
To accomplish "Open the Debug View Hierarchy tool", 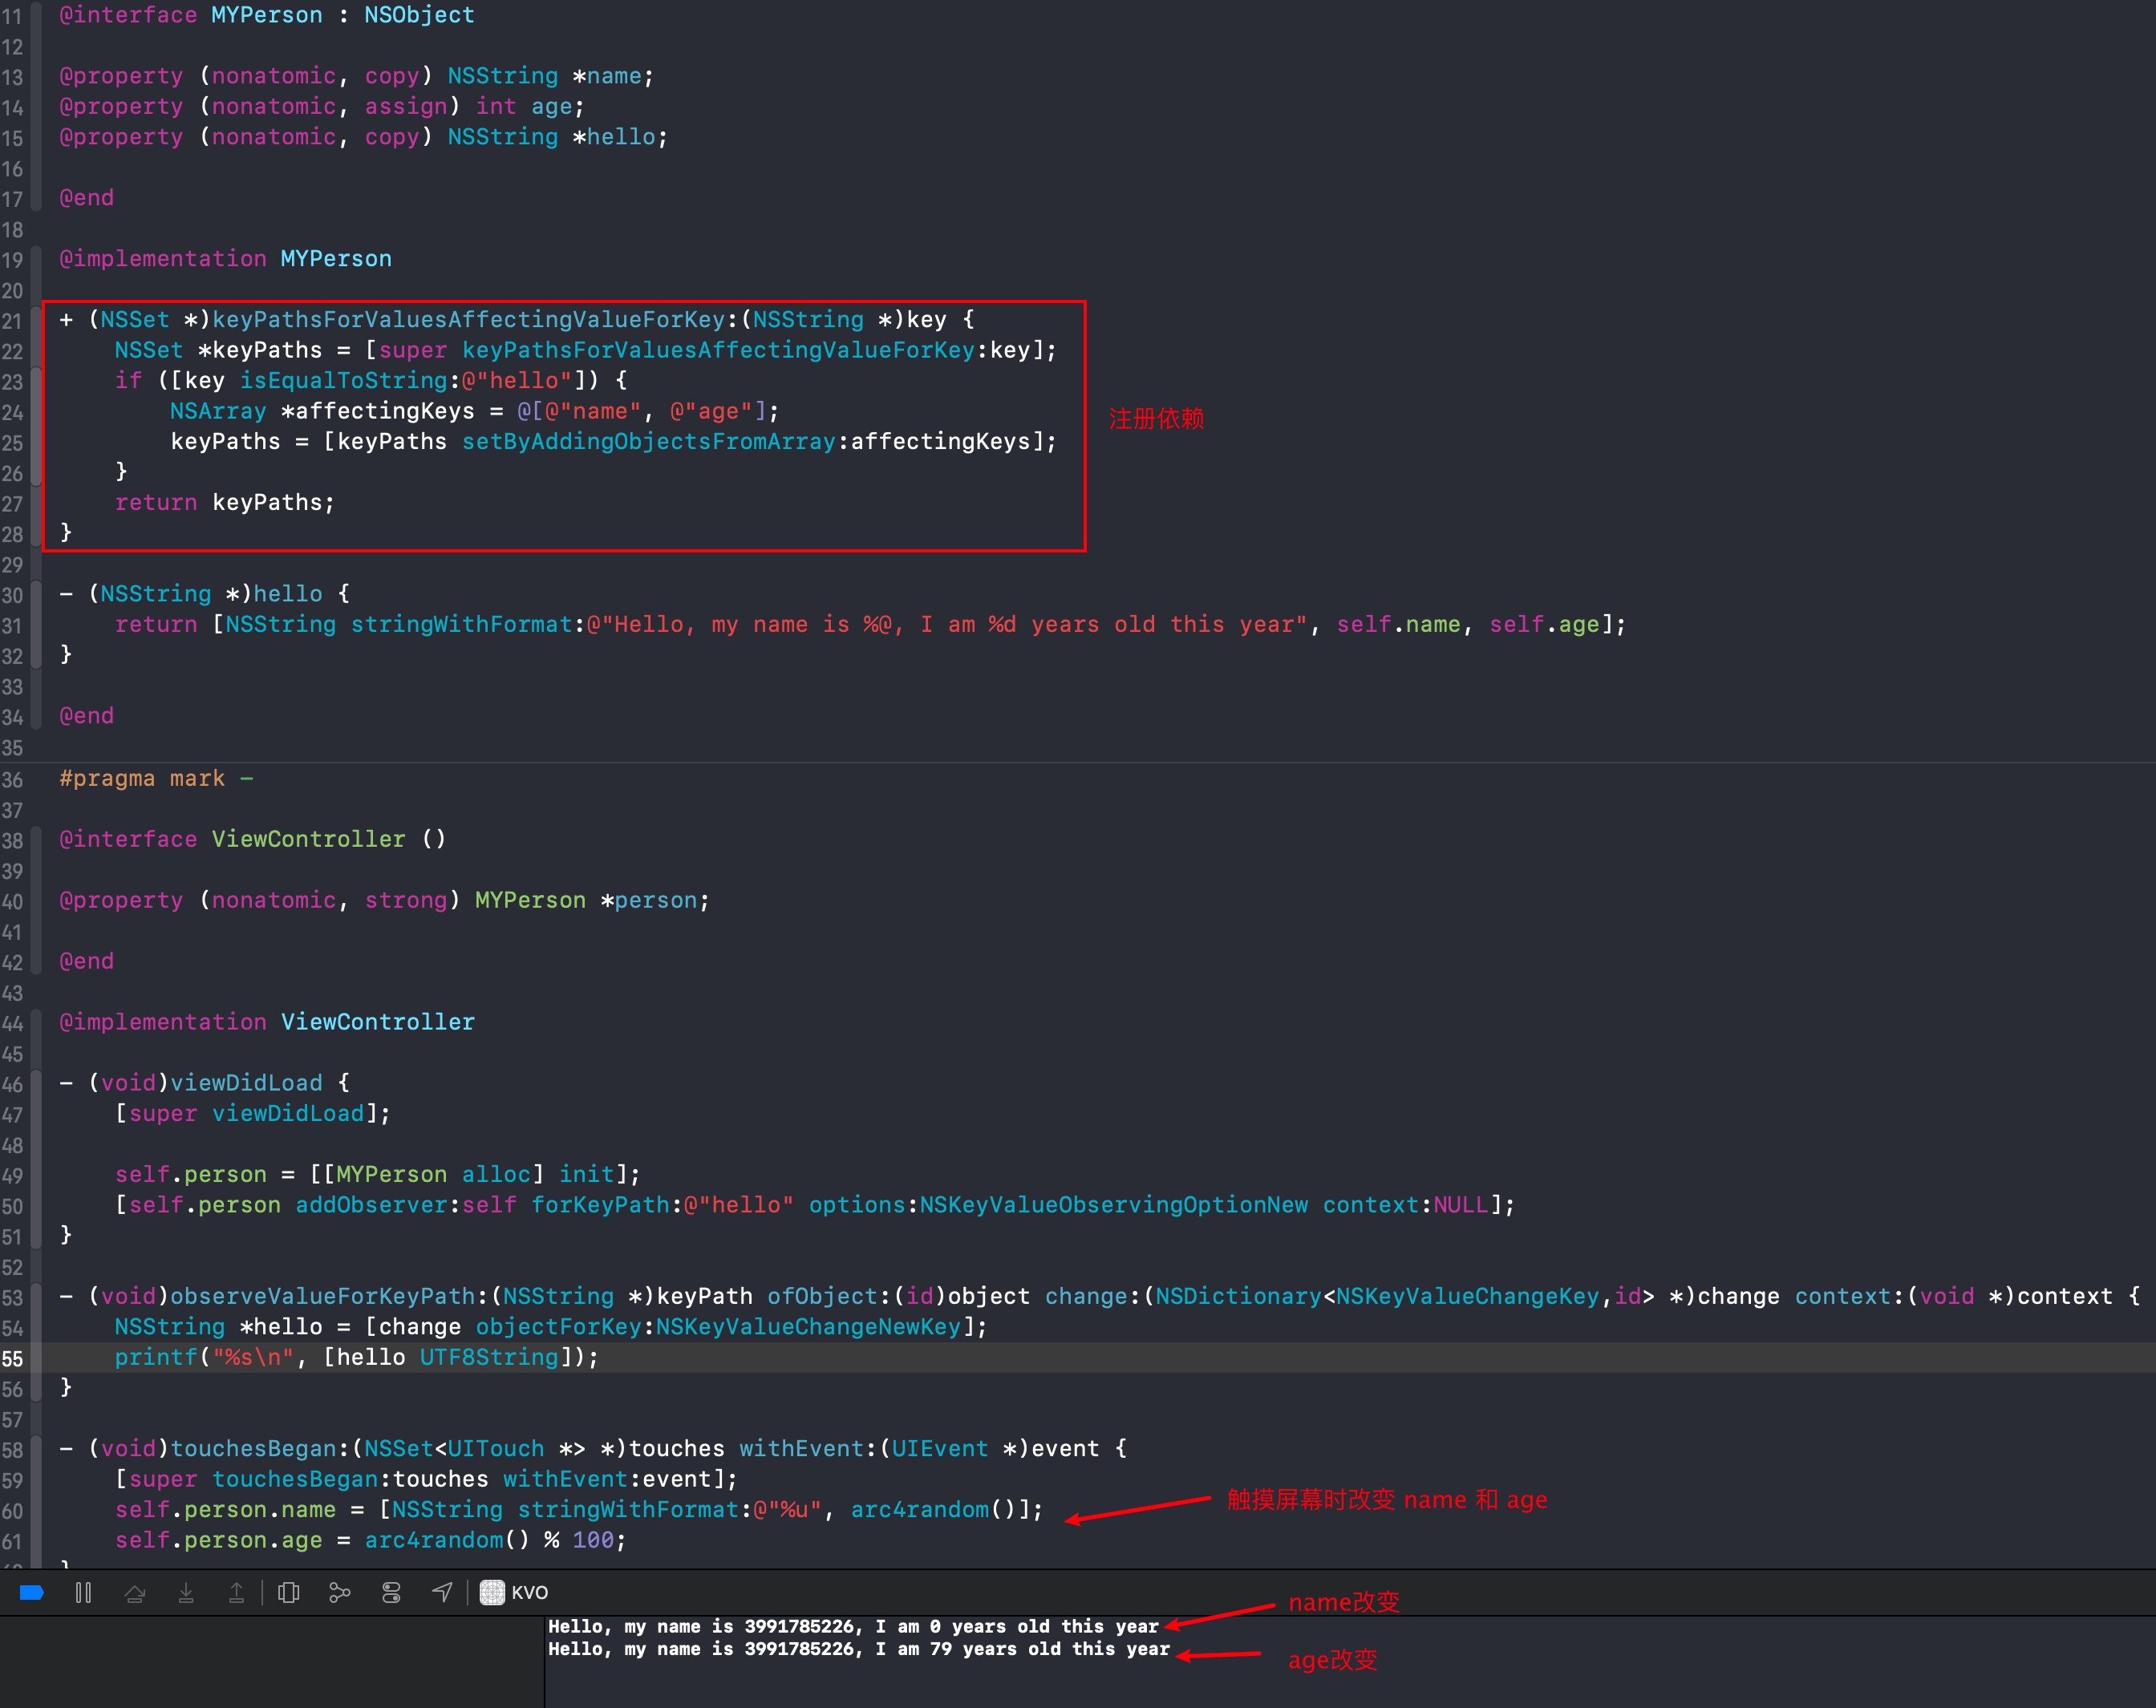I will pos(289,1592).
